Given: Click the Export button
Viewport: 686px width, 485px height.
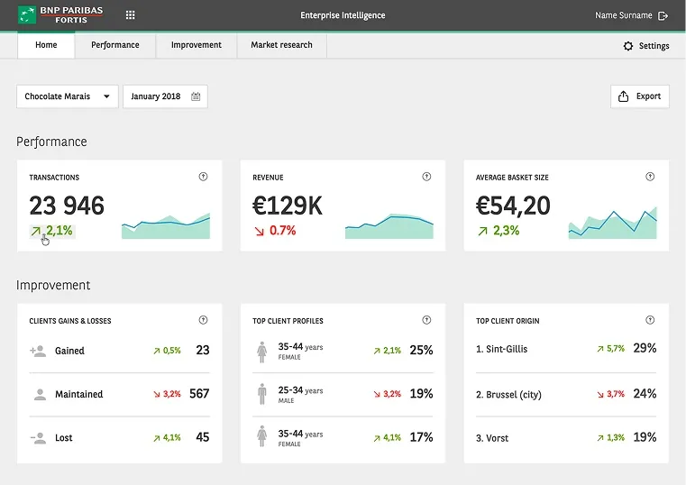Looking at the screenshot, I should 640,96.
